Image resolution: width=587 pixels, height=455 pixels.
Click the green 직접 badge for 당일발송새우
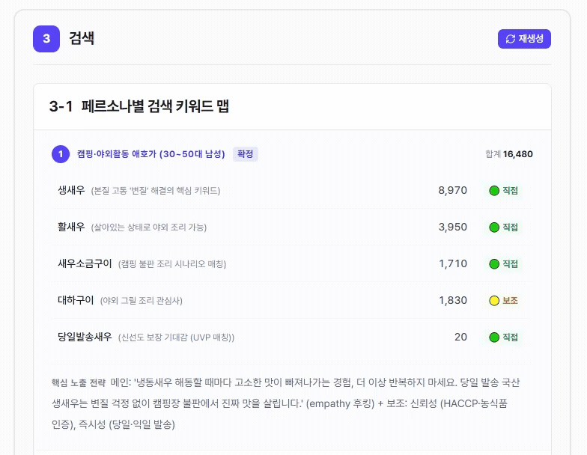click(503, 337)
